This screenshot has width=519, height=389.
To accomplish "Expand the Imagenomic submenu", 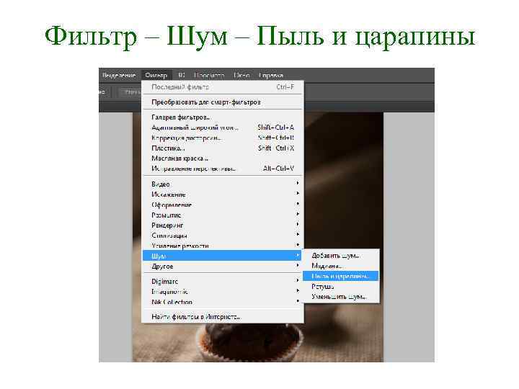I will (223, 292).
